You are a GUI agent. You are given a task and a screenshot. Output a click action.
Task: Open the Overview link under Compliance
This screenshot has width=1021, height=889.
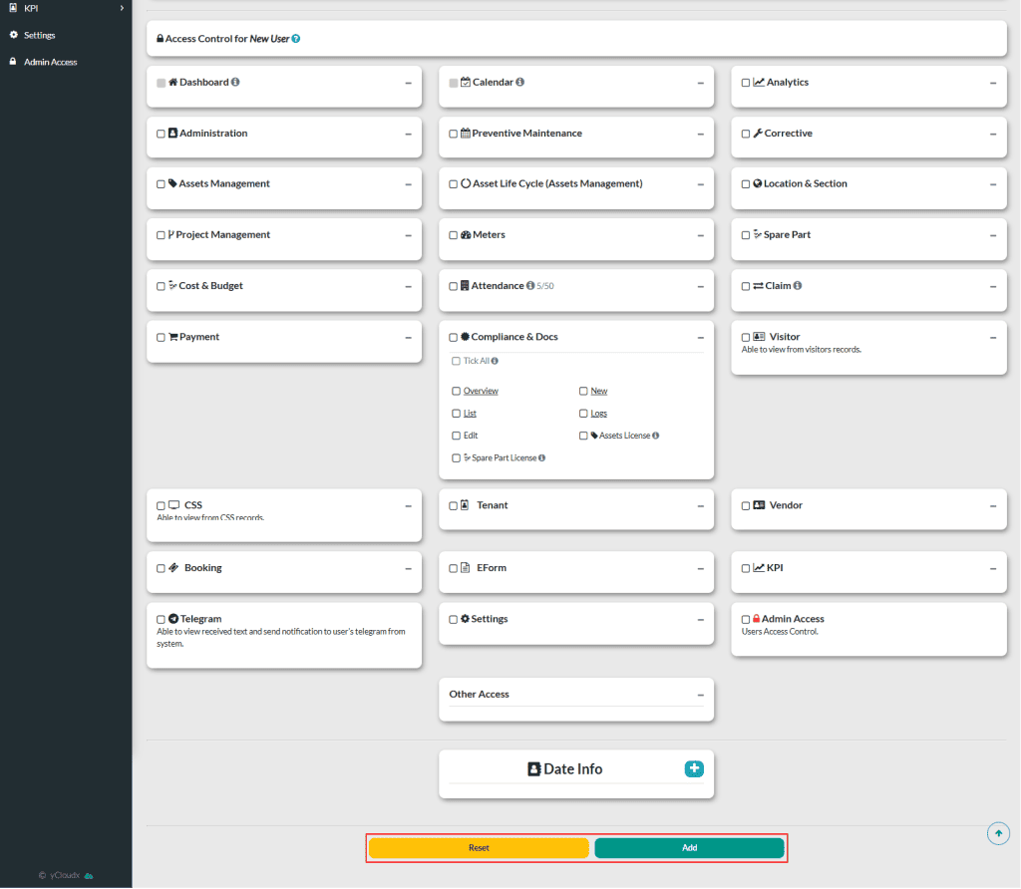point(481,391)
